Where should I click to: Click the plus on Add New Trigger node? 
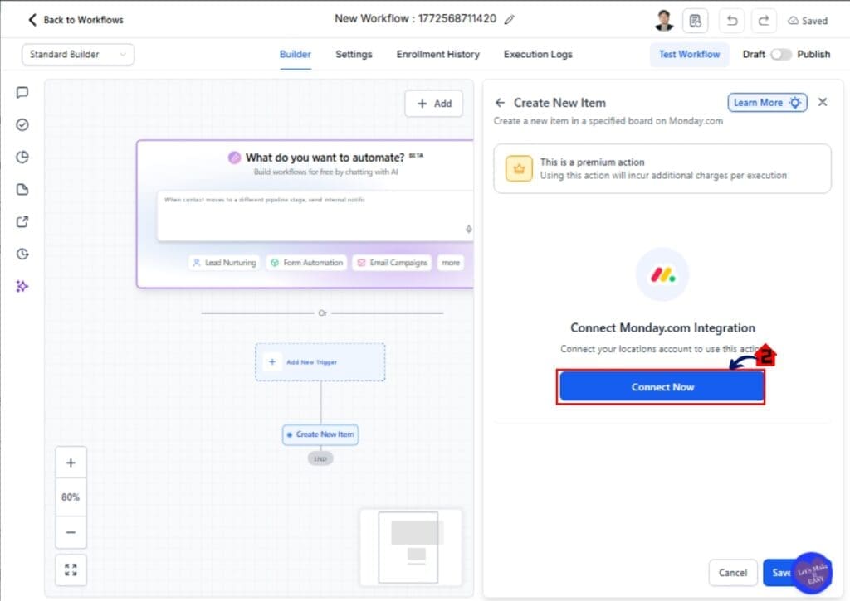pos(272,362)
